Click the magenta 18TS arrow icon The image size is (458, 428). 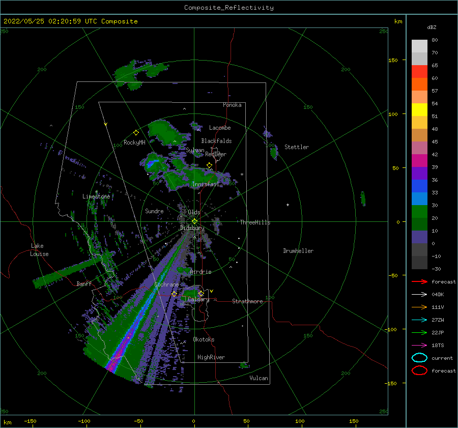[419, 346]
